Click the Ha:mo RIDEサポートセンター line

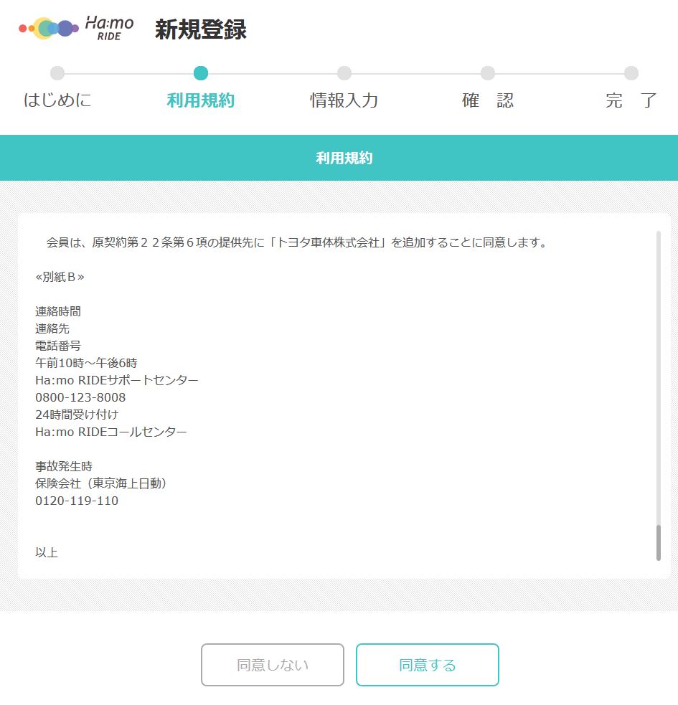click(116, 380)
